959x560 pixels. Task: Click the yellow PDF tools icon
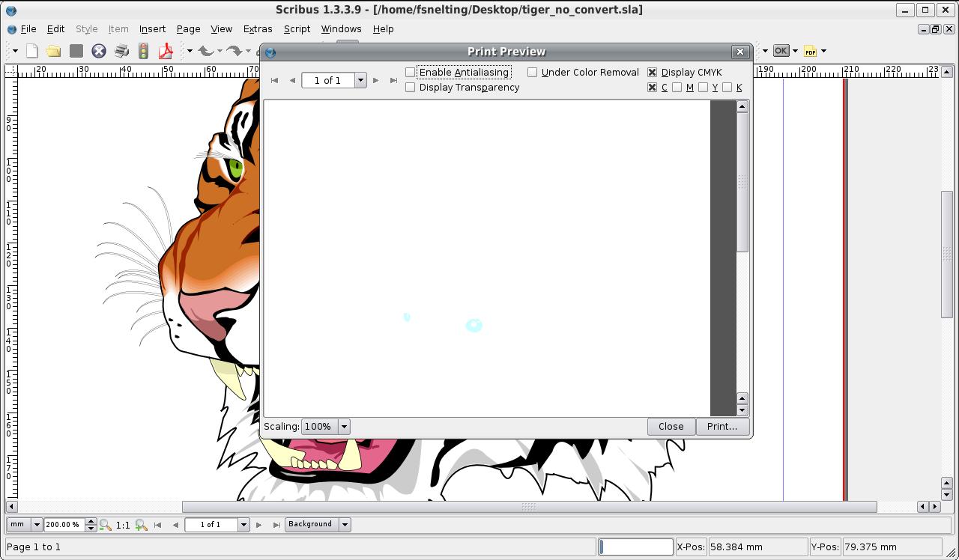click(x=810, y=51)
